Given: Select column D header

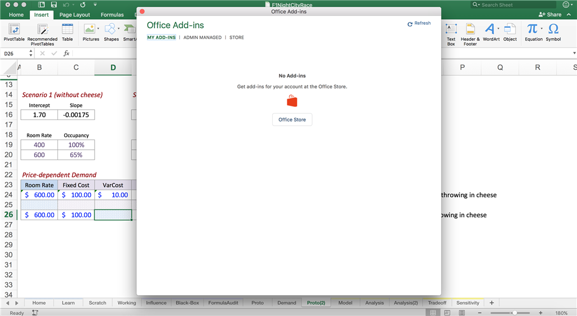Looking at the screenshot, I should (113, 68).
